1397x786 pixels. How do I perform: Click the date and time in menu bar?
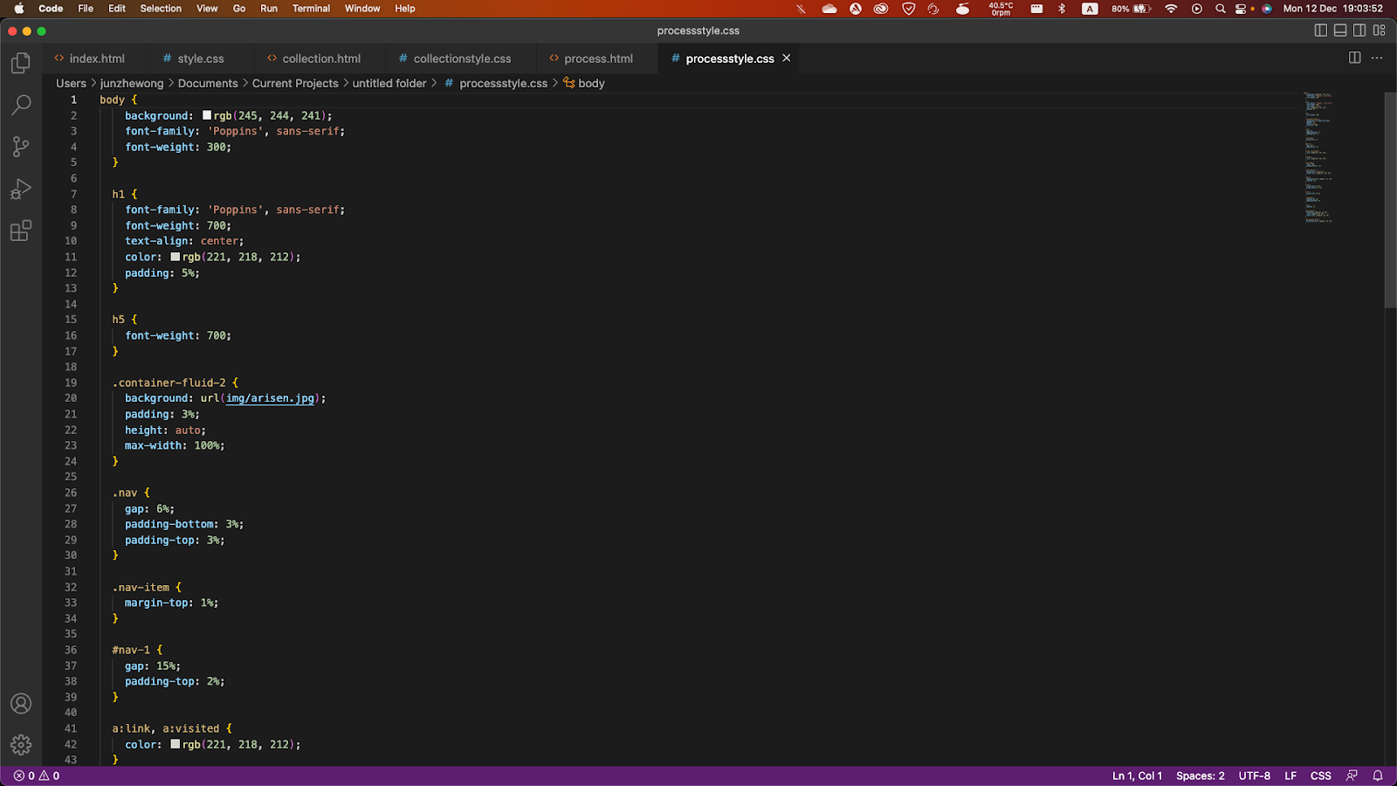[1332, 9]
